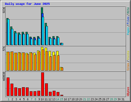
Task: Click day 1 on the x-axis
Action: pos(8,99)
